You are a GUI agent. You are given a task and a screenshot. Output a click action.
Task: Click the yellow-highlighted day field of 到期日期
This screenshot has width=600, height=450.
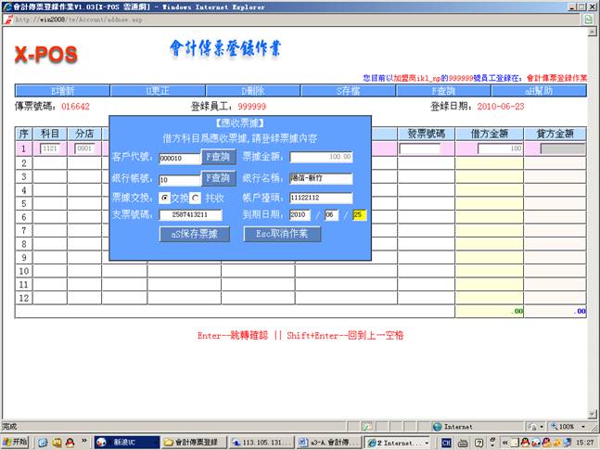(x=359, y=215)
